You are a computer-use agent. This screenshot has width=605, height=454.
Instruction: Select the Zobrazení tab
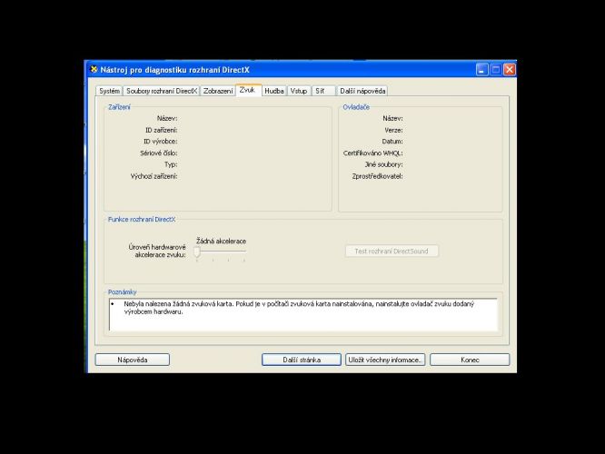218,91
